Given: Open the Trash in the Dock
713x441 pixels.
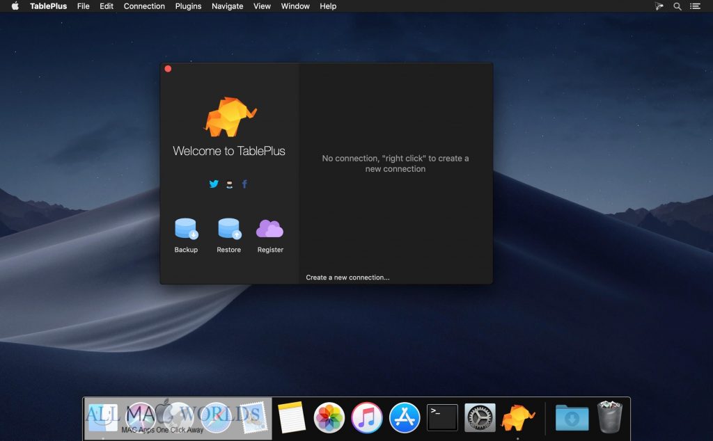Looking at the screenshot, I should (x=609, y=417).
